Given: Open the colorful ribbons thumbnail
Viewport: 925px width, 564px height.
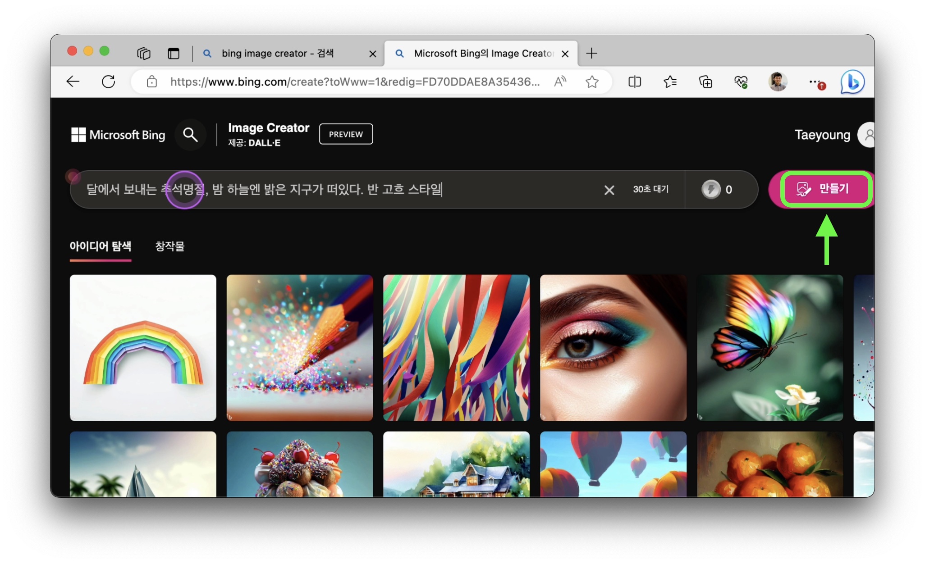Looking at the screenshot, I should tap(456, 348).
